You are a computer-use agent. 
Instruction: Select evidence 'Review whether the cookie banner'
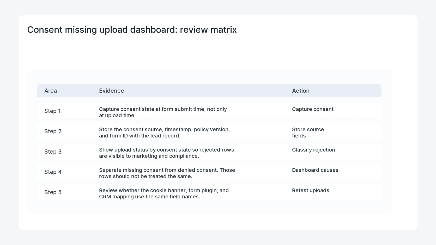point(164,193)
